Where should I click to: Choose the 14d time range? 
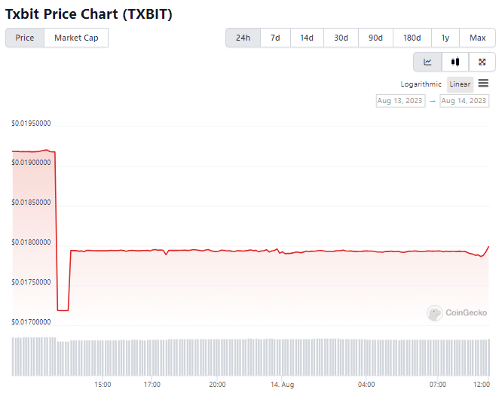point(307,38)
